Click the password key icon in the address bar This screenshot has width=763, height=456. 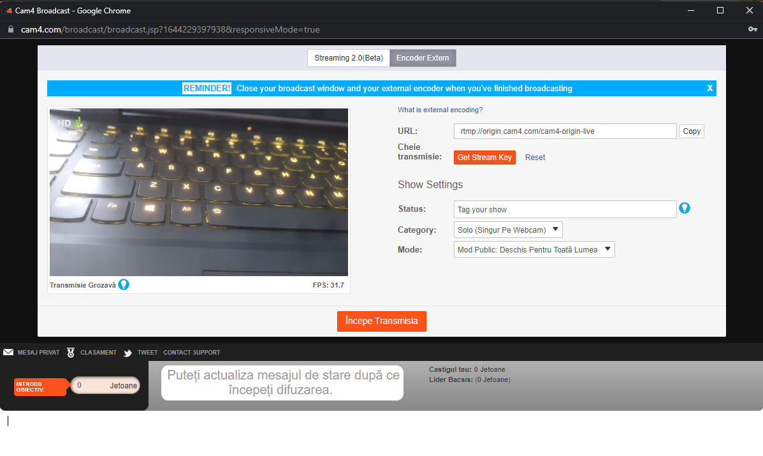pos(752,29)
